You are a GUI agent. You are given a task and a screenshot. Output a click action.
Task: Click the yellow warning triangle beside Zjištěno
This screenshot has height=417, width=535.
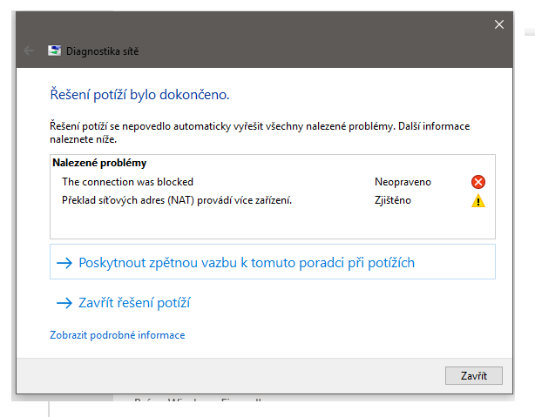pyautogui.click(x=477, y=201)
